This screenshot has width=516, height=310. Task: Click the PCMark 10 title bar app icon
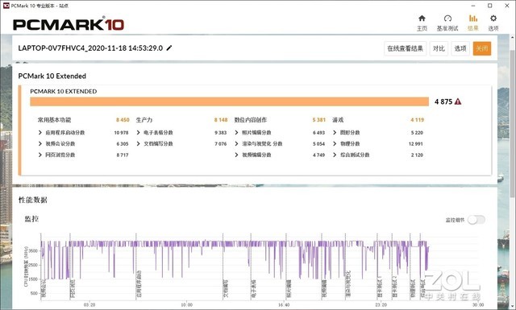[6, 6]
